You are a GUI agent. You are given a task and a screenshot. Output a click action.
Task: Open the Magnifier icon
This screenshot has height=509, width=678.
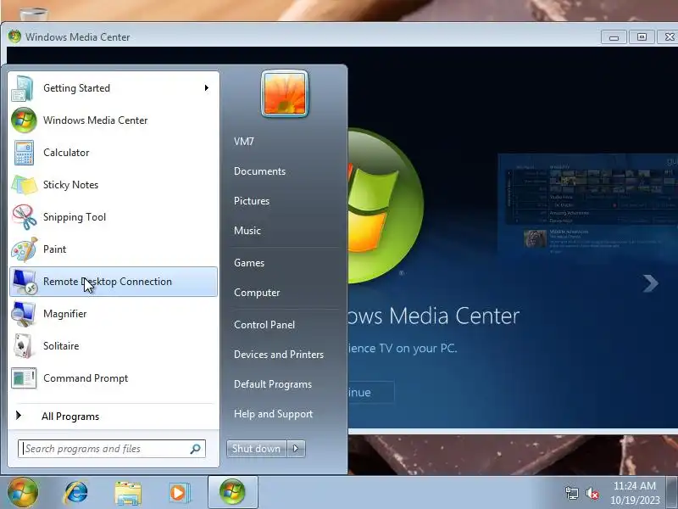click(24, 314)
